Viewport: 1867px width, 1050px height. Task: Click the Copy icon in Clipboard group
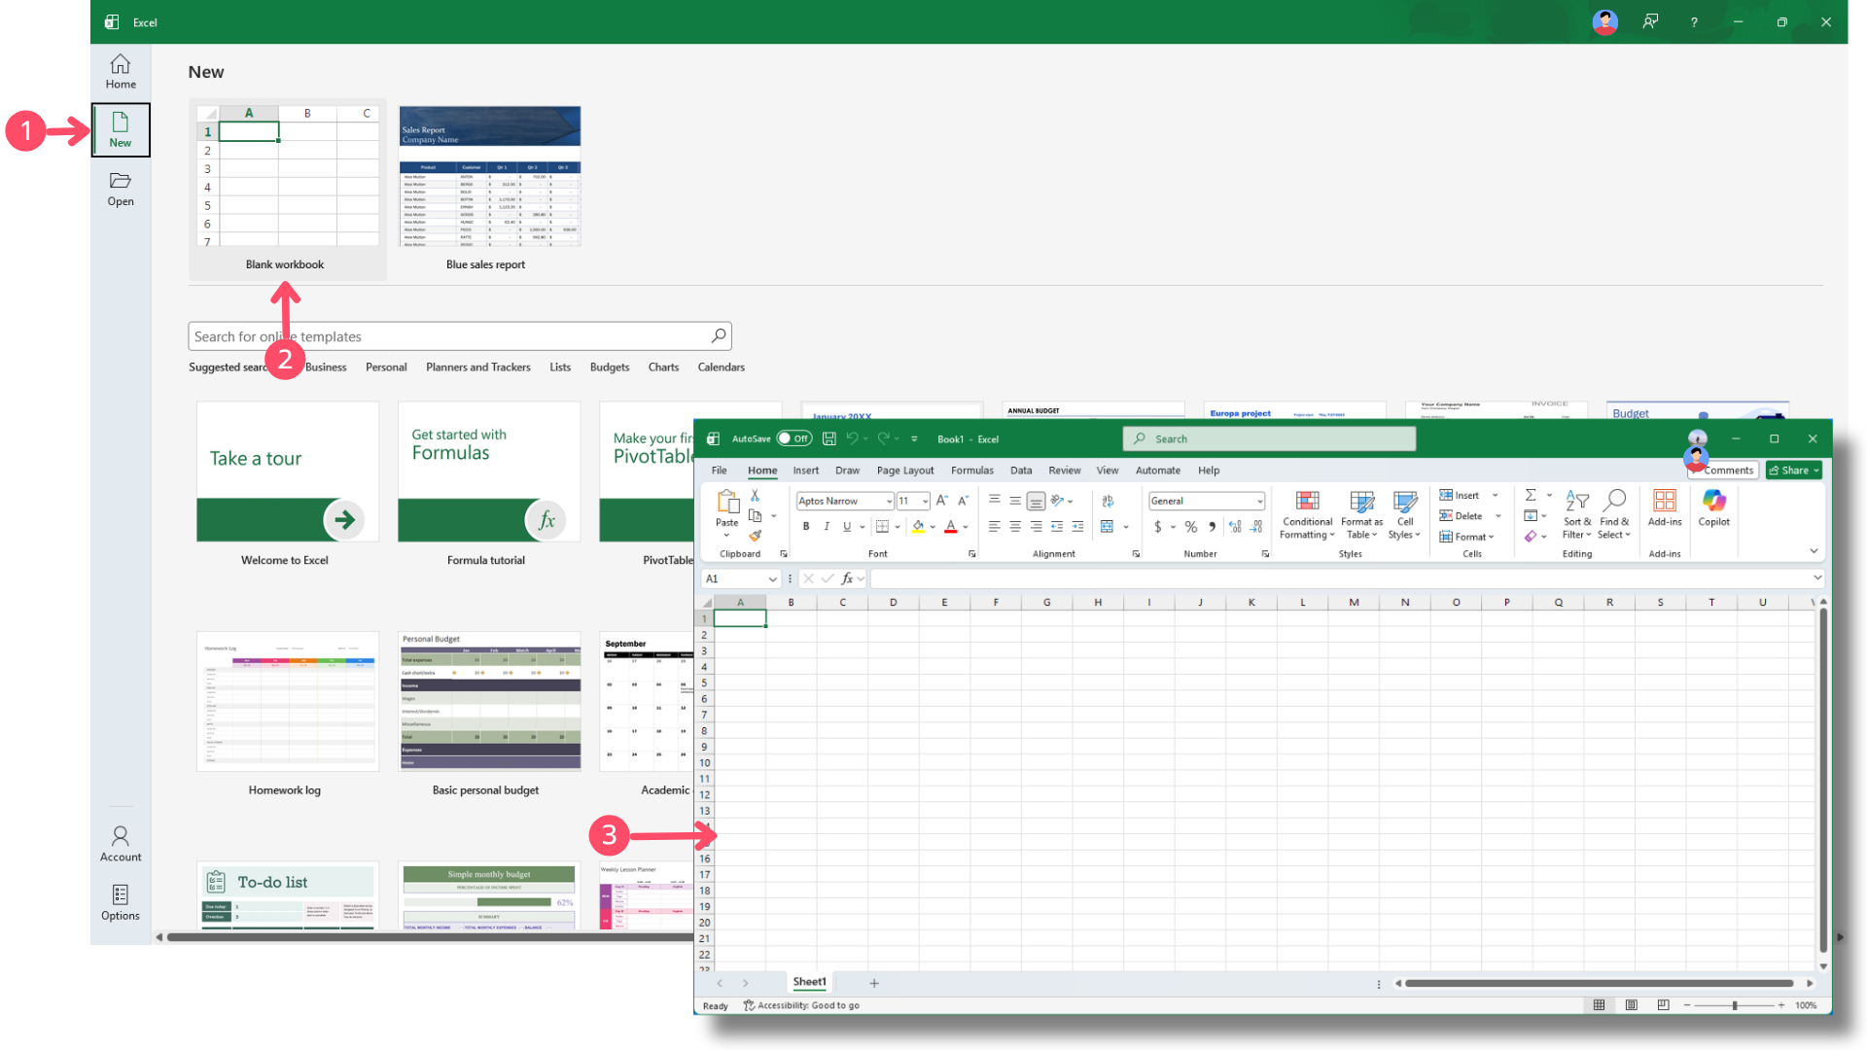(755, 515)
